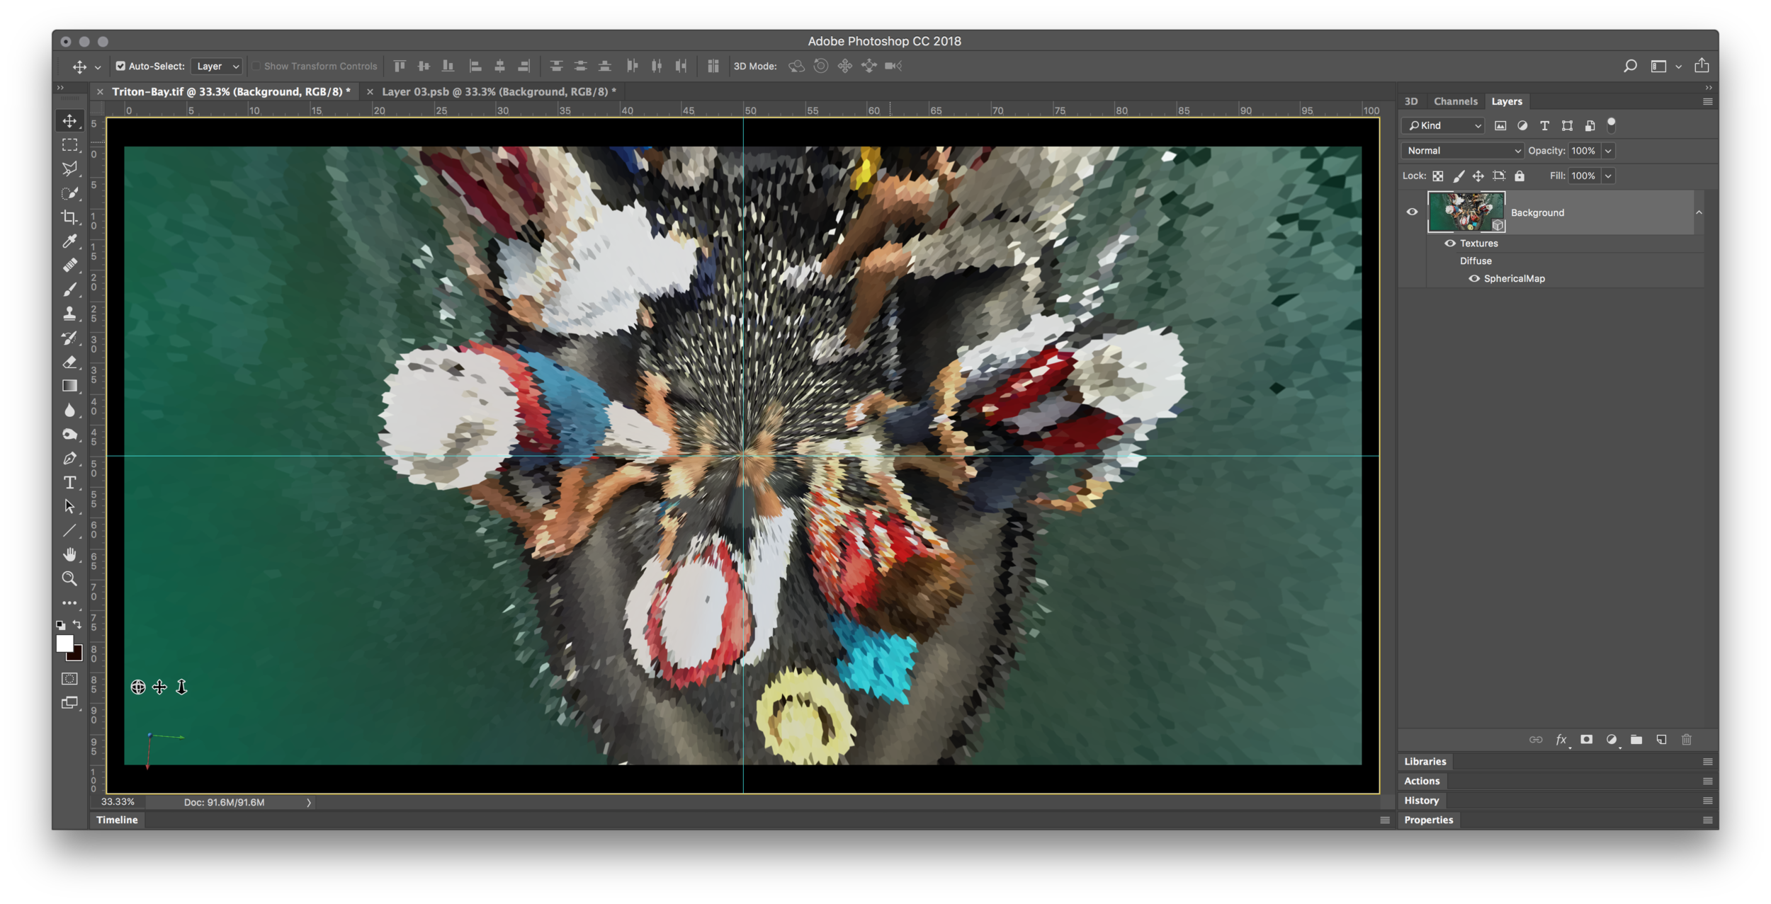Open the Kind filter dropdown
The image size is (1771, 904).
[x=1442, y=125]
